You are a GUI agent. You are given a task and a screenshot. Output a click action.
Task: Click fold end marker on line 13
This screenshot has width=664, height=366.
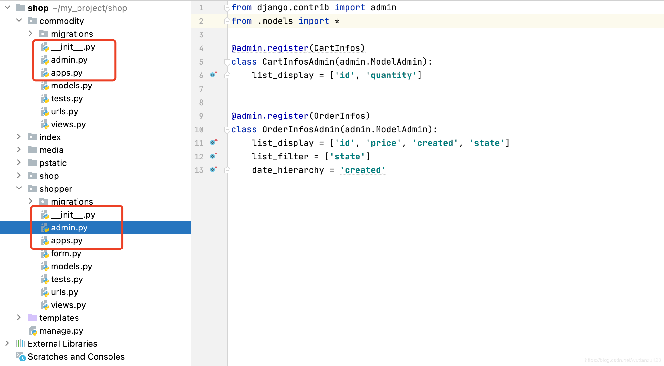tap(227, 170)
